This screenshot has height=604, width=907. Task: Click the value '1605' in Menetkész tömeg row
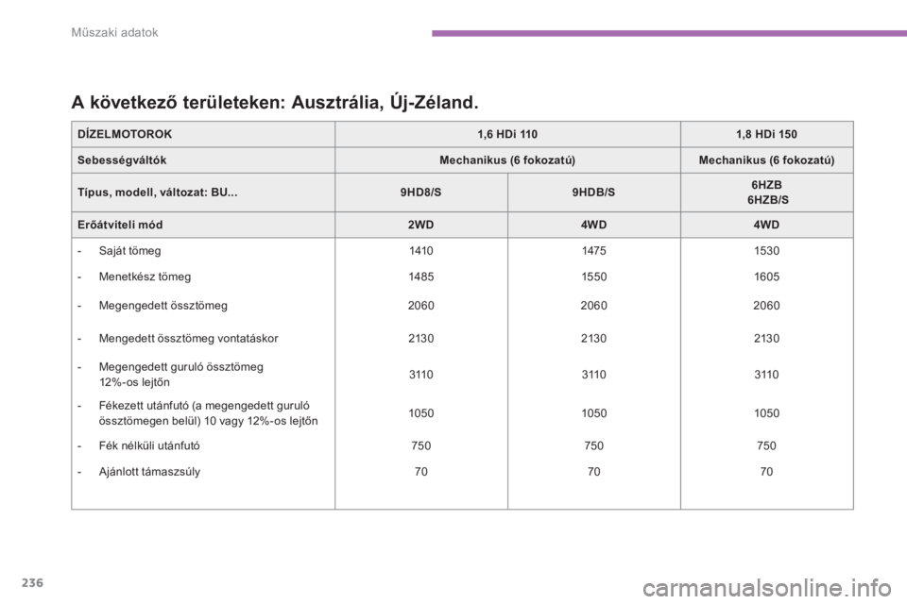pyautogui.click(x=766, y=277)
